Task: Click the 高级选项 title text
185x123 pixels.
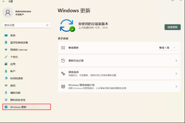Action: (x=73, y=72)
